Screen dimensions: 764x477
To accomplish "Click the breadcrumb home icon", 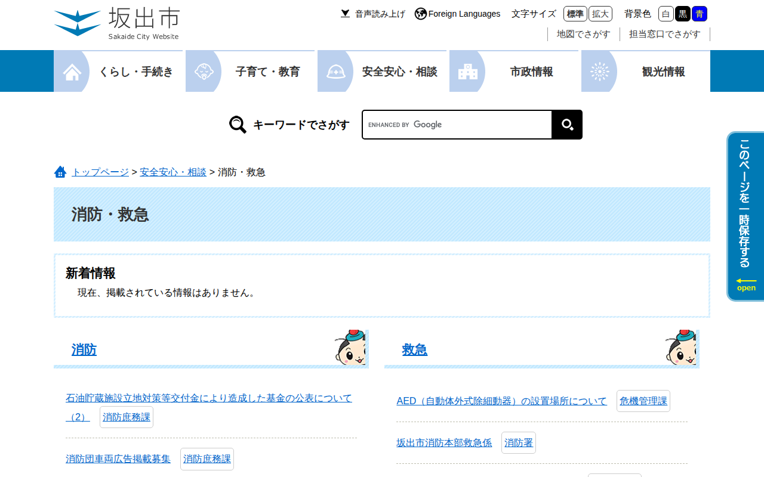I will (x=60, y=172).
